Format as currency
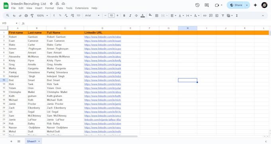The width and height of the screenshot is (271, 144). (54, 15)
